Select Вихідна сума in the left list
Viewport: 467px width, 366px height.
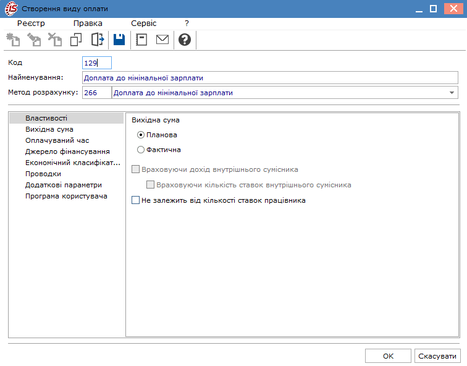(67, 129)
